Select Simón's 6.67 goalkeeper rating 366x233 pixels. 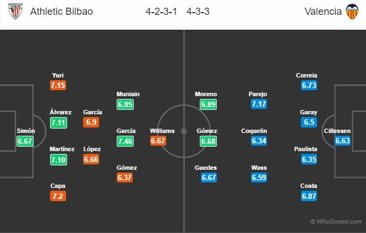(x=25, y=141)
